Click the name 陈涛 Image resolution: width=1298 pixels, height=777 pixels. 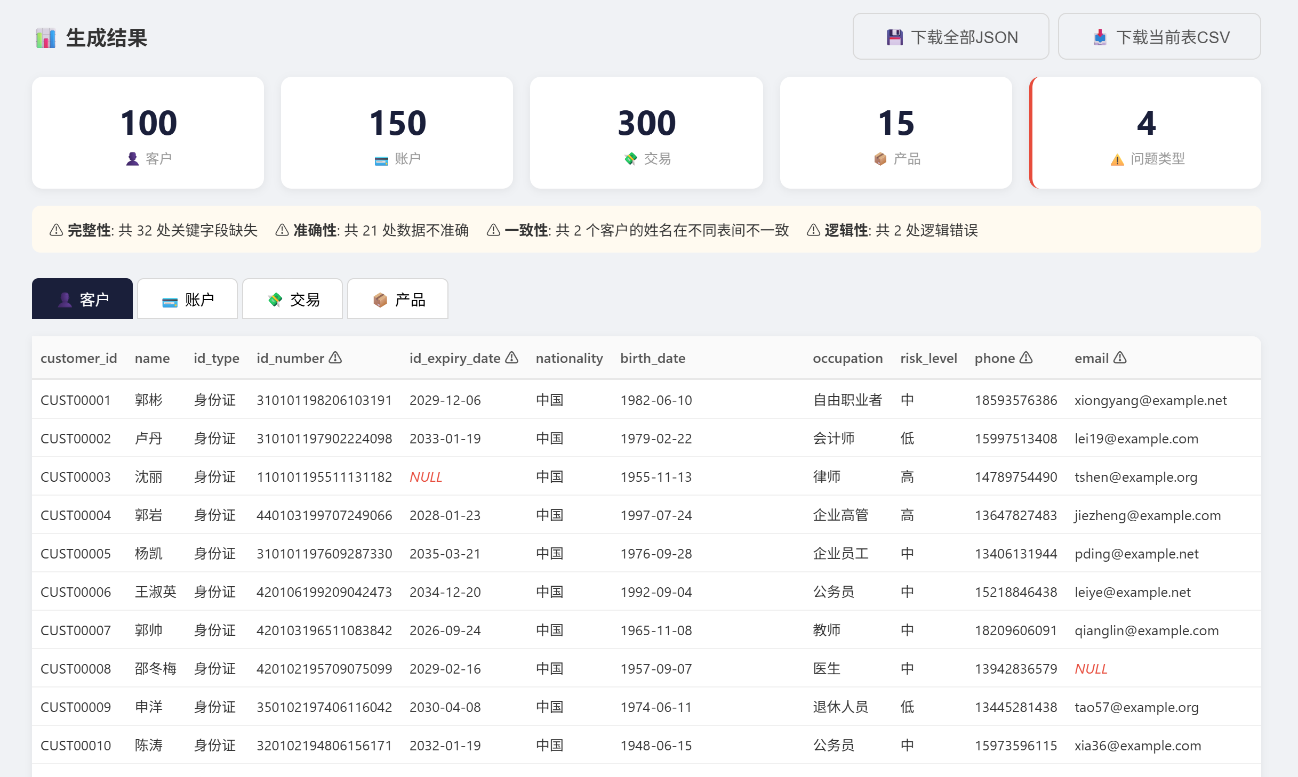click(149, 746)
